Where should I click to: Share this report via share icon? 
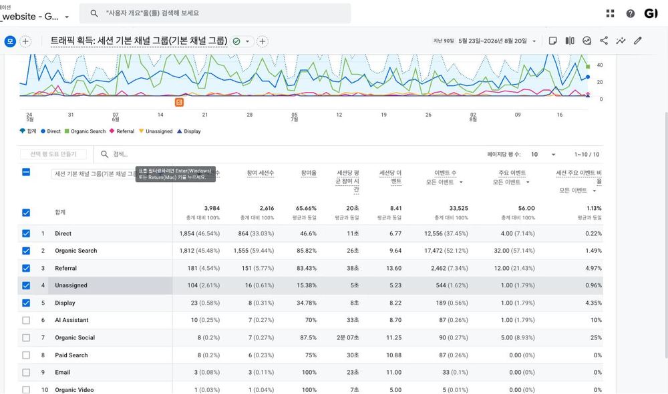[604, 41]
